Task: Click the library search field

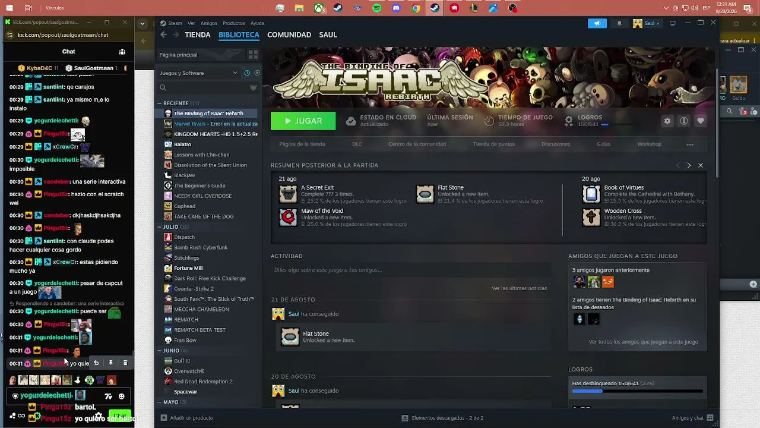Action: click(205, 88)
